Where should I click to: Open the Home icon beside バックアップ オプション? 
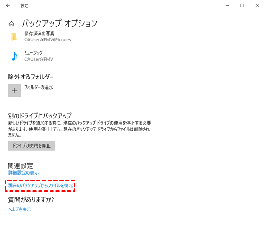(x=12, y=24)
